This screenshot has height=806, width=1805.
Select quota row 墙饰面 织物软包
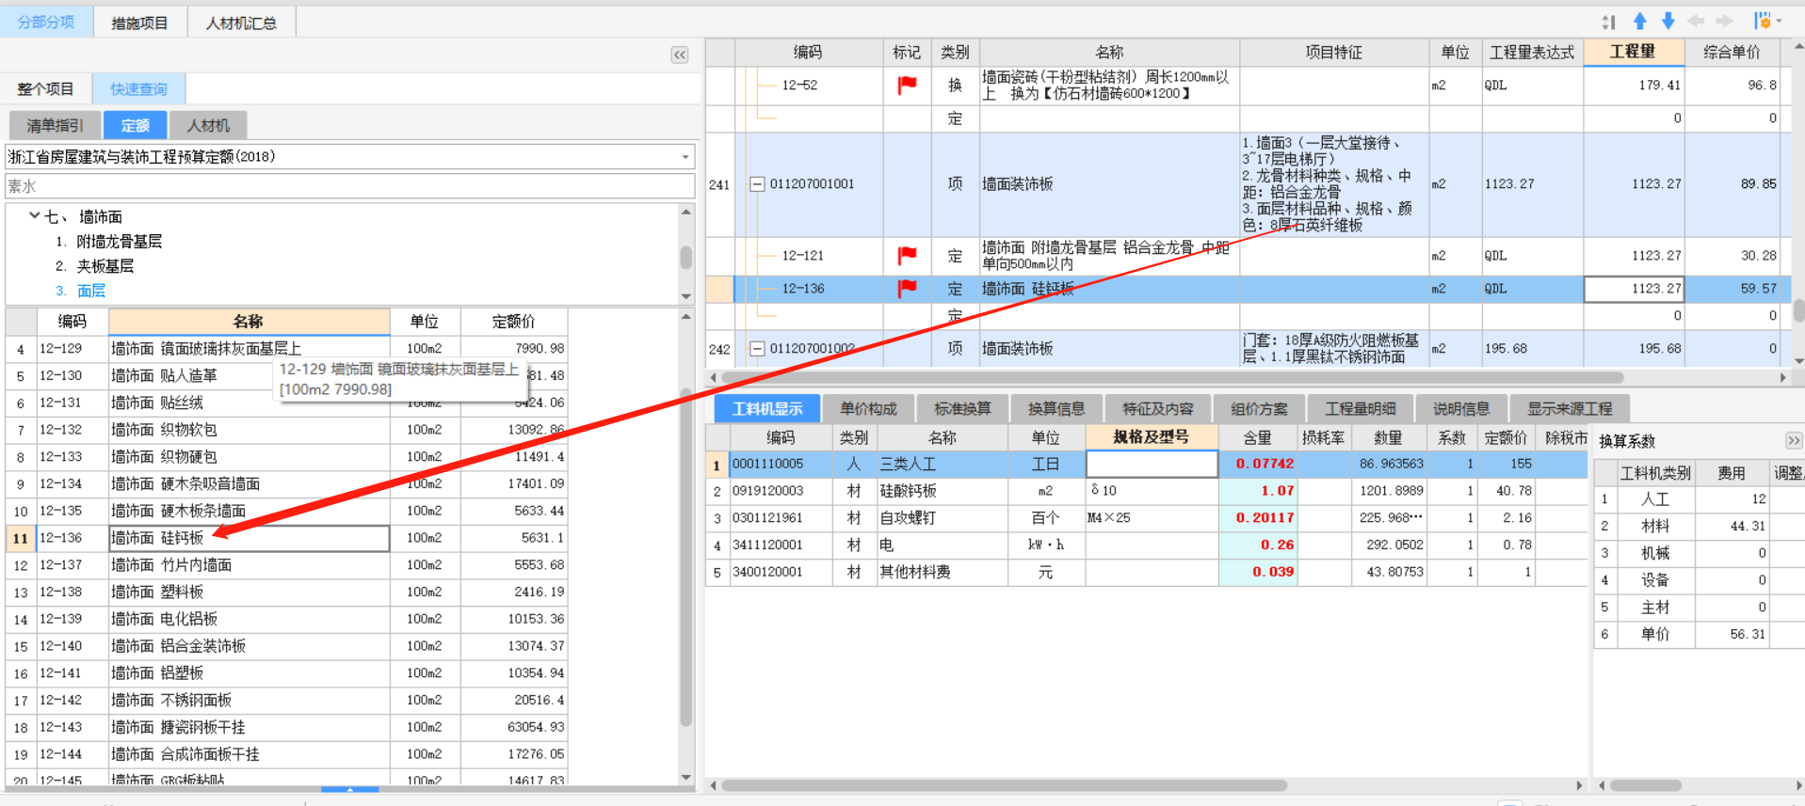(x=286, y=430)
